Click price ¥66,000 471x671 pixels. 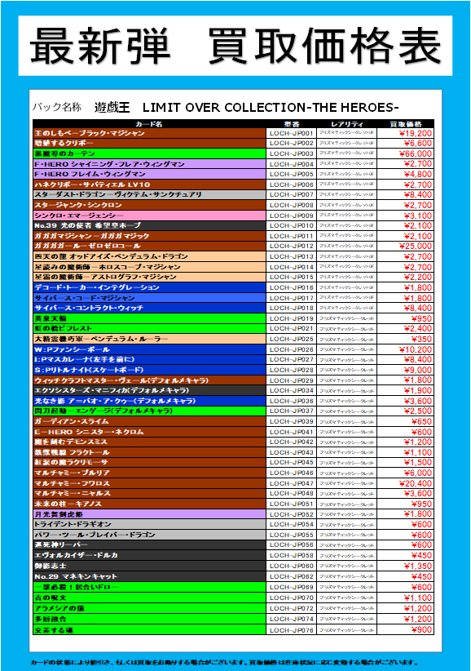click(415, 153)
